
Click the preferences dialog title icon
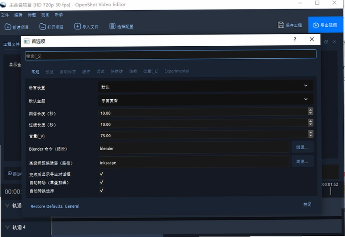26,41
